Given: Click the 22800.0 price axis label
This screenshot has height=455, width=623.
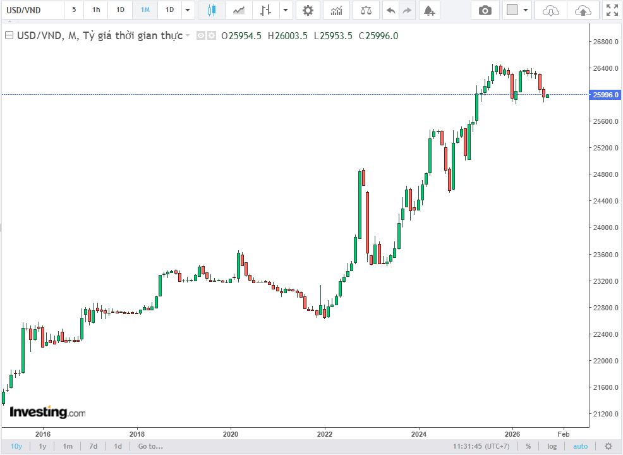Looking at the screenshot, I should click(x=605, y=308).
